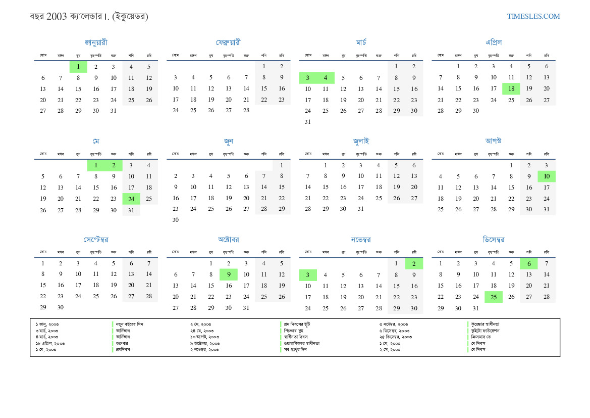The width and height of the screenshot is (590, 418).
Task: Click date 30 in সেপ্টেম্বর
Action: [61, 307]
